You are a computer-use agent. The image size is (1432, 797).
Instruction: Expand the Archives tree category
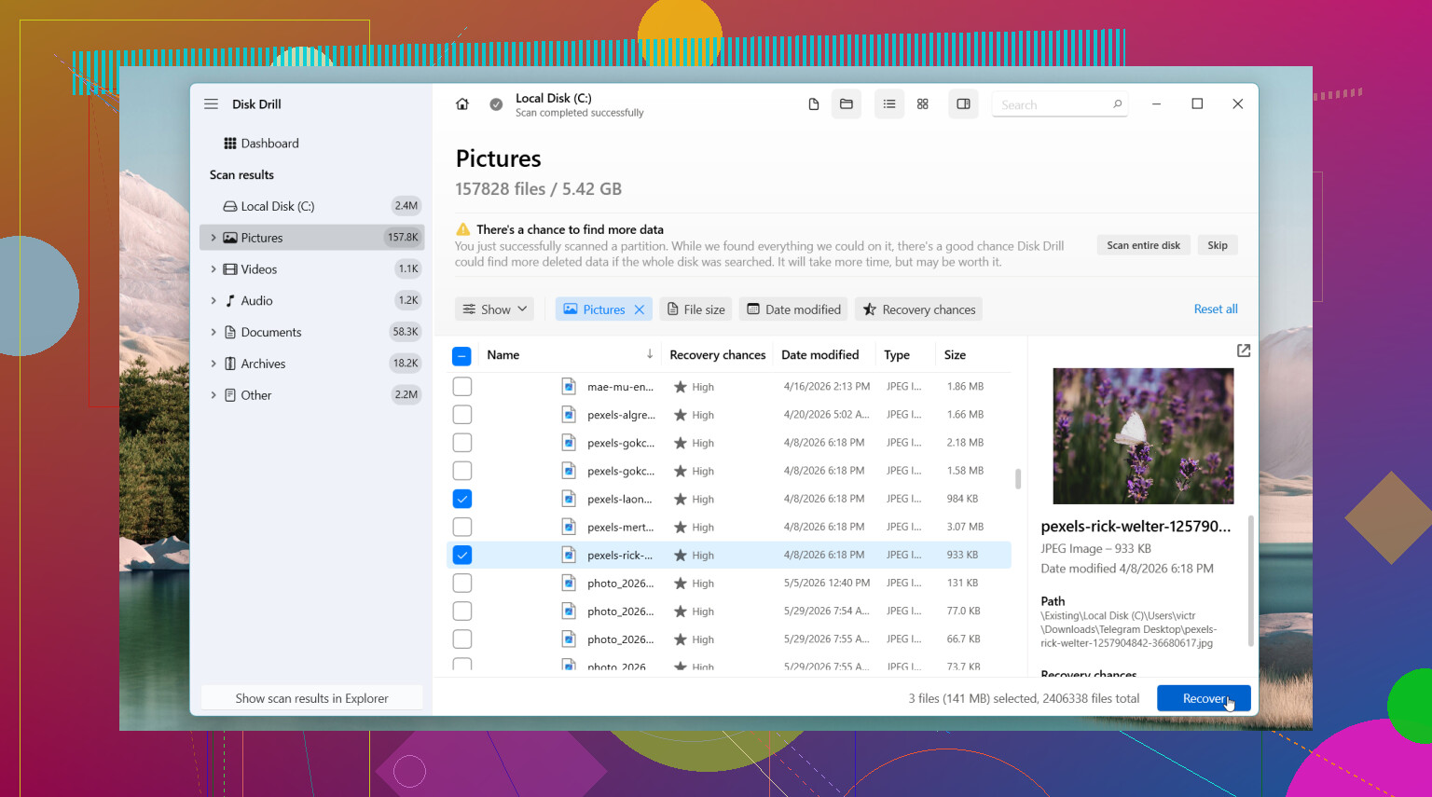click(x=213, y=364)
